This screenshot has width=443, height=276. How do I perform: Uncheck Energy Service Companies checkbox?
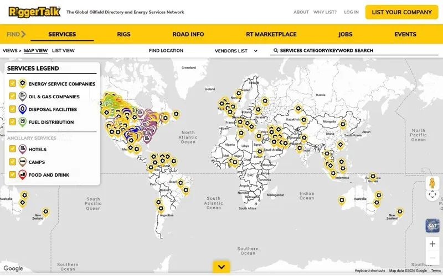tap(12, 83)
